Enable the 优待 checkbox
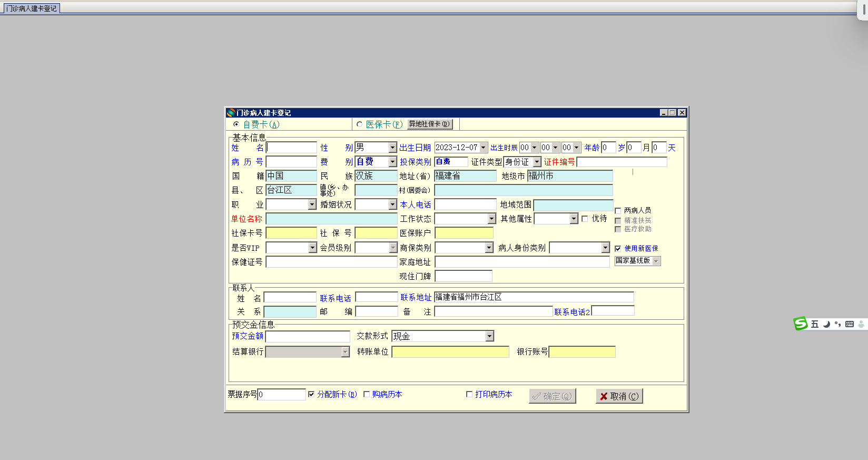 (585, 219)
